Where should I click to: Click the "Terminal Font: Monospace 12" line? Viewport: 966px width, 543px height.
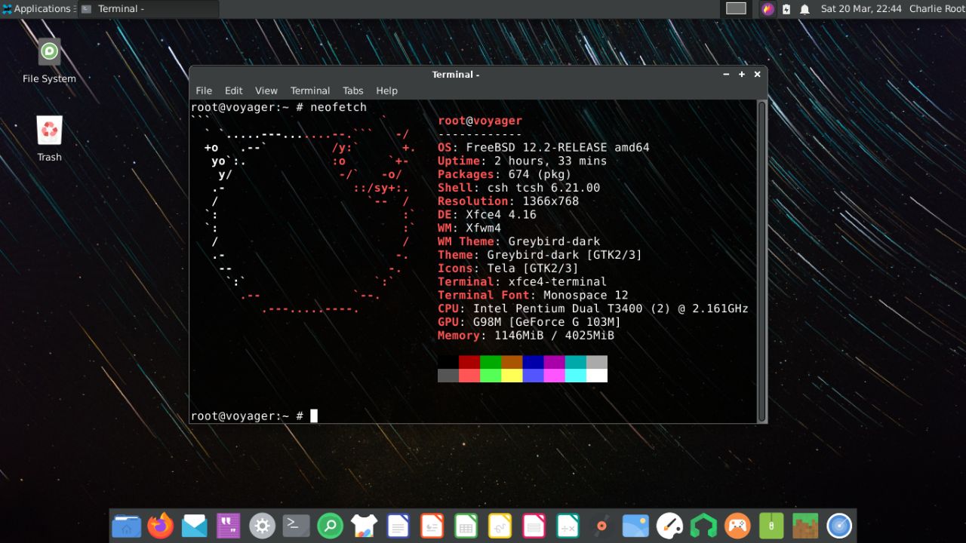coord(533,296)
